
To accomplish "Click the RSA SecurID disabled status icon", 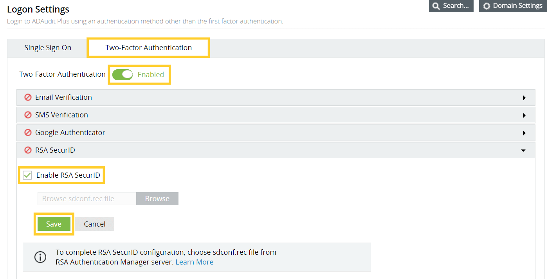I will point(28,150).
